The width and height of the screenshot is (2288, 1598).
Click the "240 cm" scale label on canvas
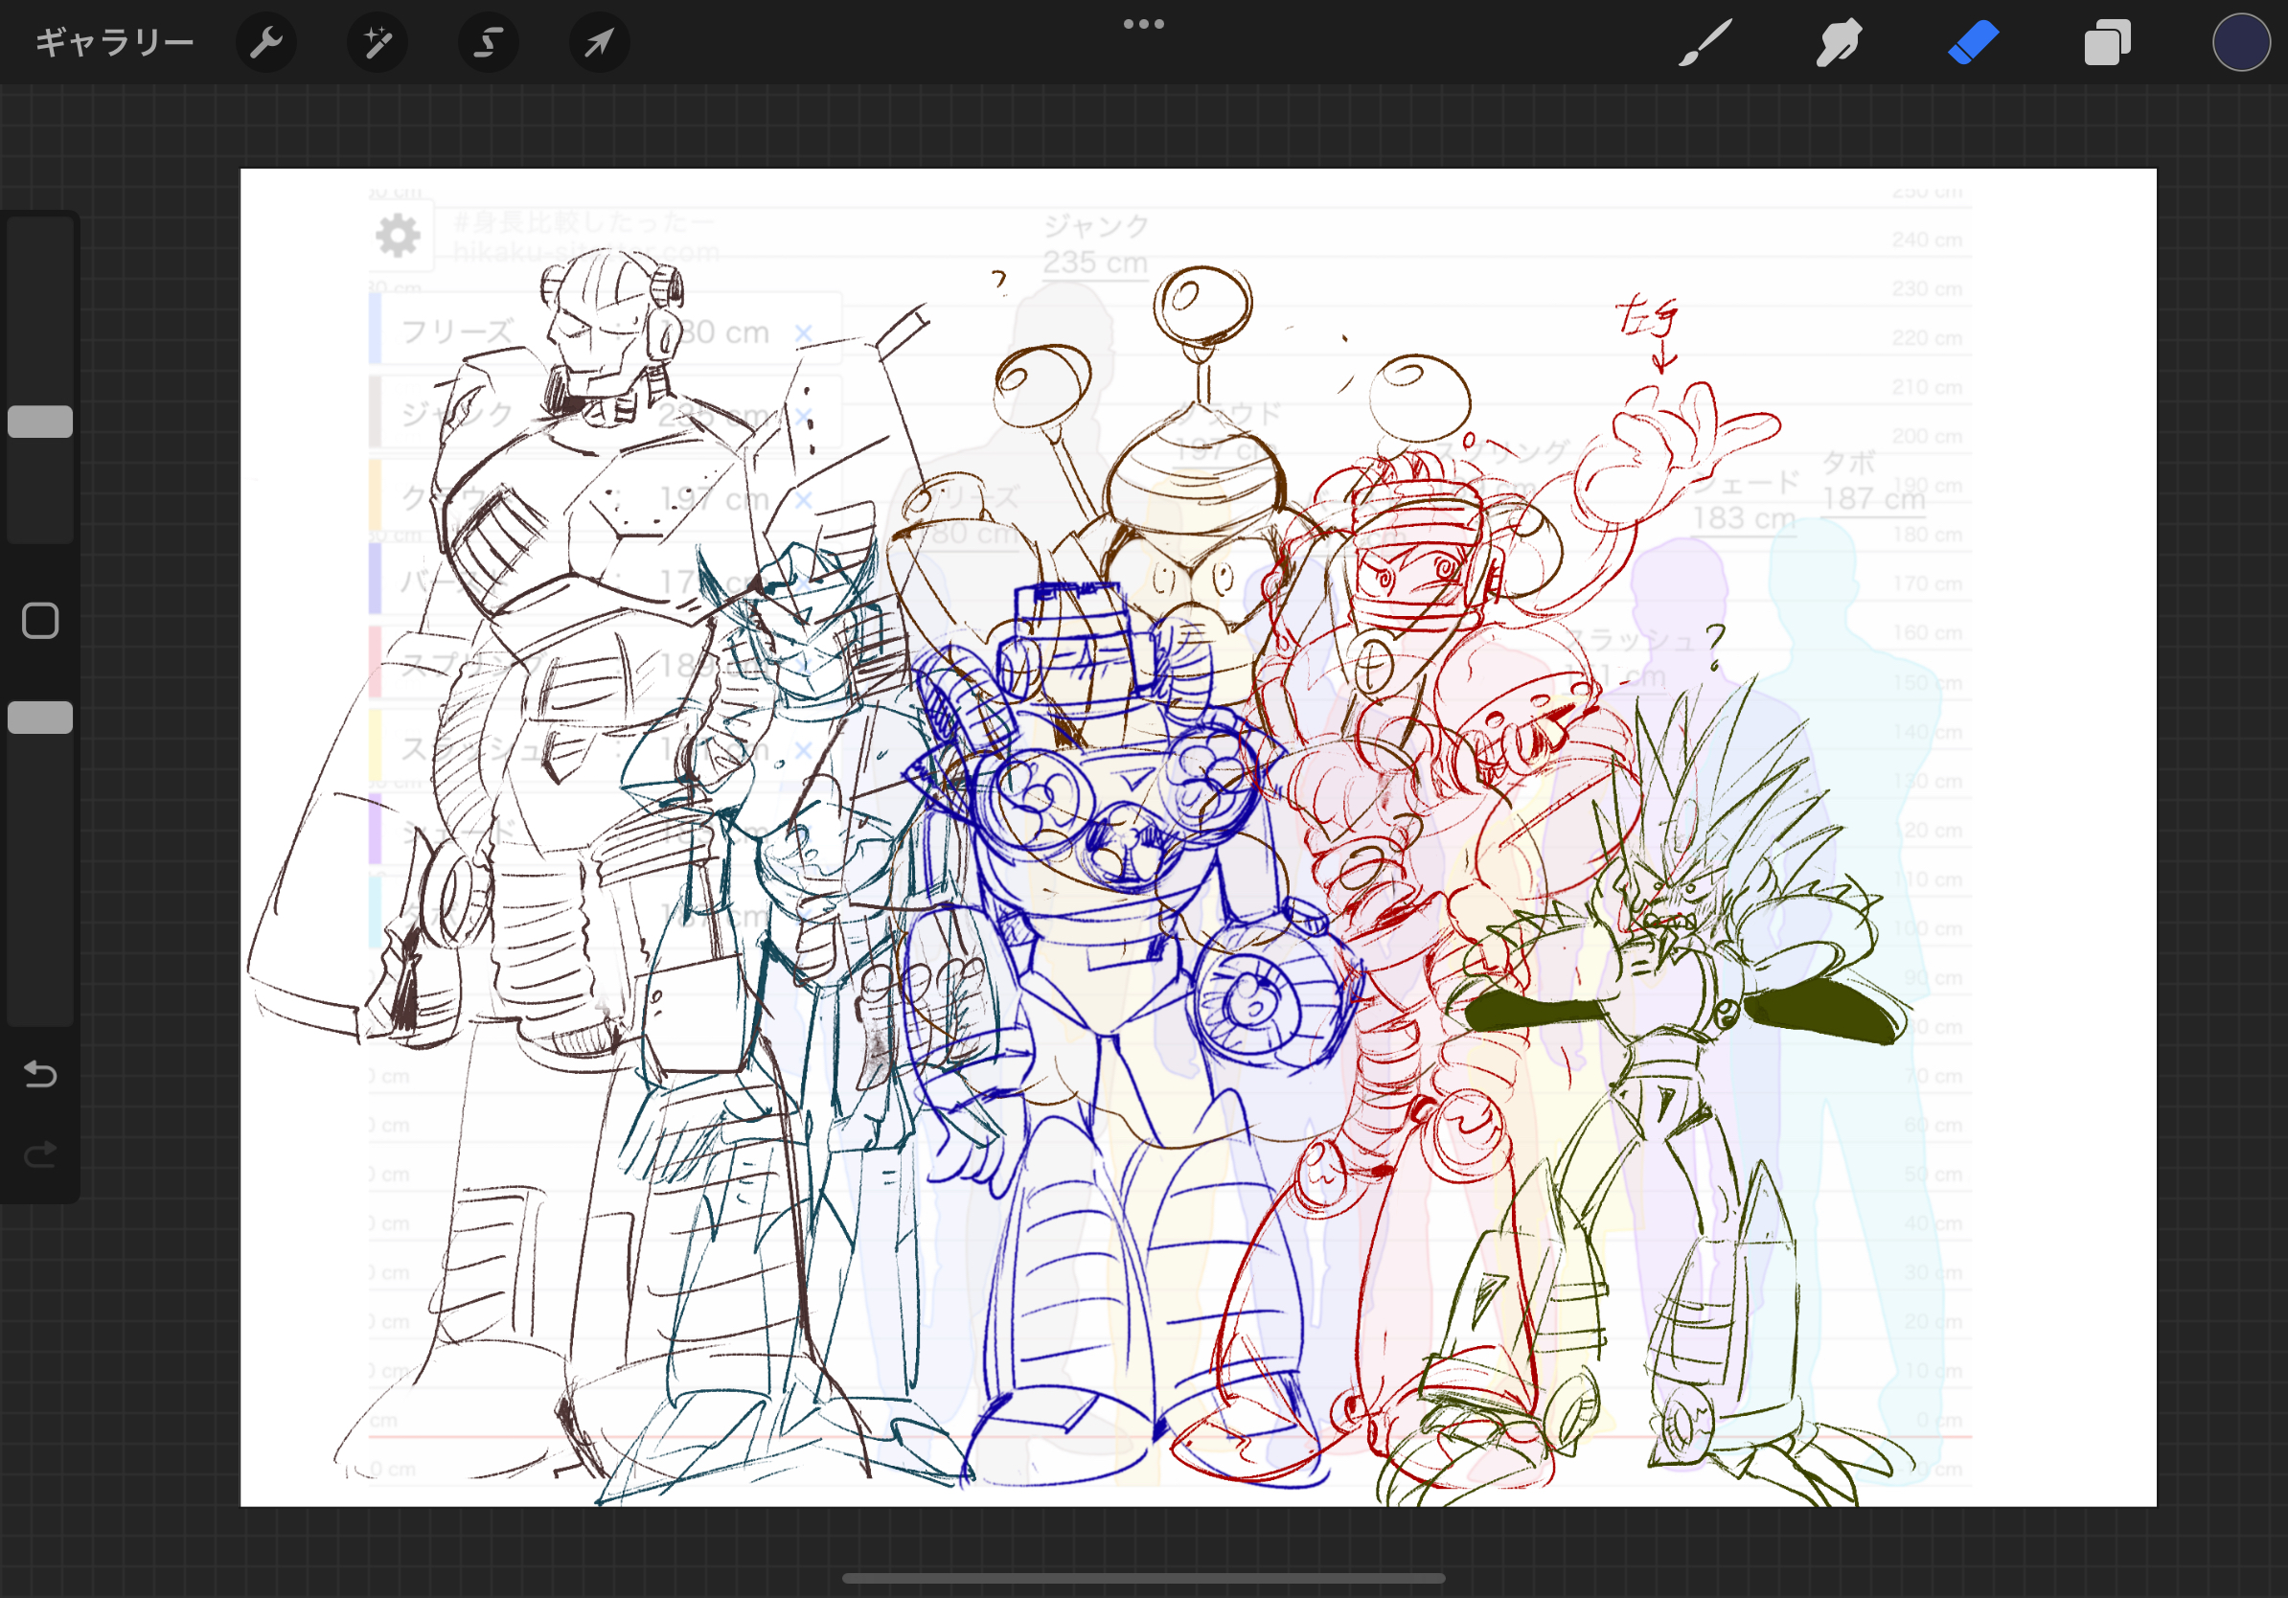click(x=1926, y=240)
